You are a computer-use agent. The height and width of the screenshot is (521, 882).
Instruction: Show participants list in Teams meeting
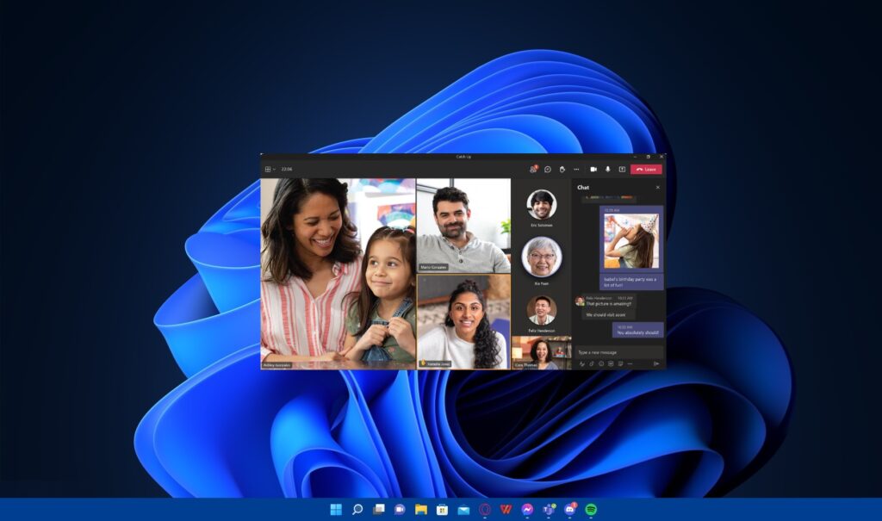(x=533, y=169)
